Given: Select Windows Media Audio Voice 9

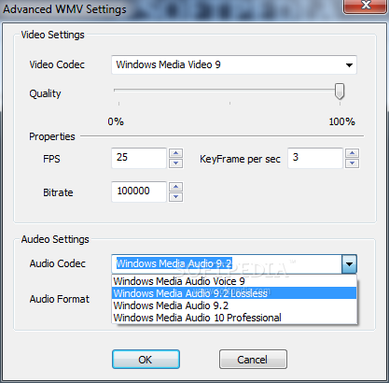Looking at the screenshot, I should tap(234, 281).
